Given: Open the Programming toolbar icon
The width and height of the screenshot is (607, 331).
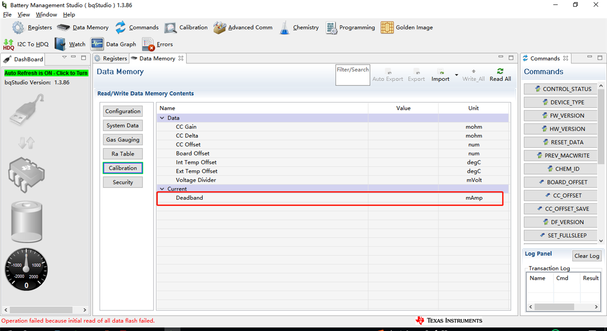Looking at the screenshot, I should point(331,28).
